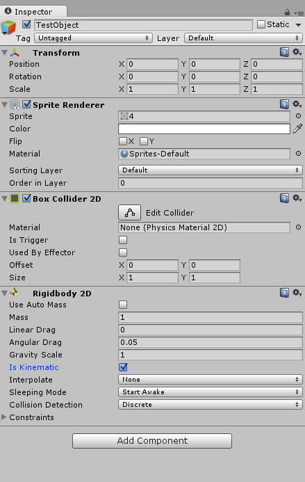
Task: Click the Scale Z field
Action: point(277,89)
